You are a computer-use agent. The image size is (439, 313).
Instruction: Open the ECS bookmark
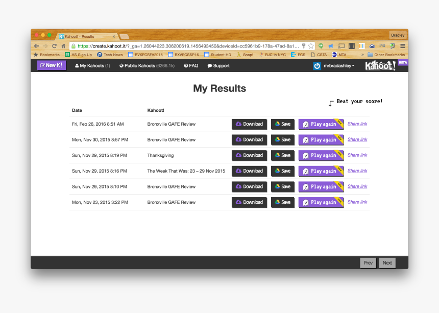tap(298, 55)
